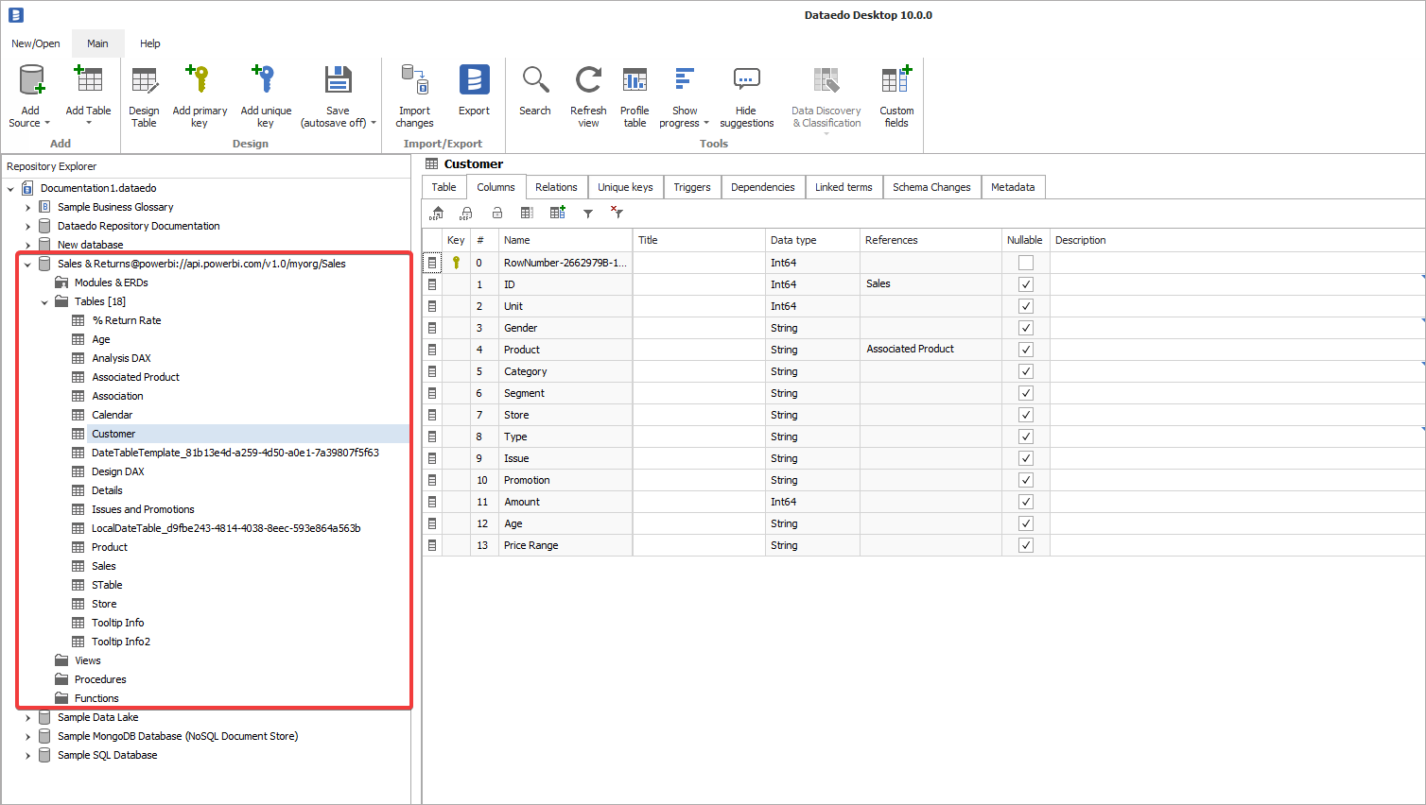1426x805 pixels.
Task: Toggle Nullable off for the Gender column
Action: 1025,327
